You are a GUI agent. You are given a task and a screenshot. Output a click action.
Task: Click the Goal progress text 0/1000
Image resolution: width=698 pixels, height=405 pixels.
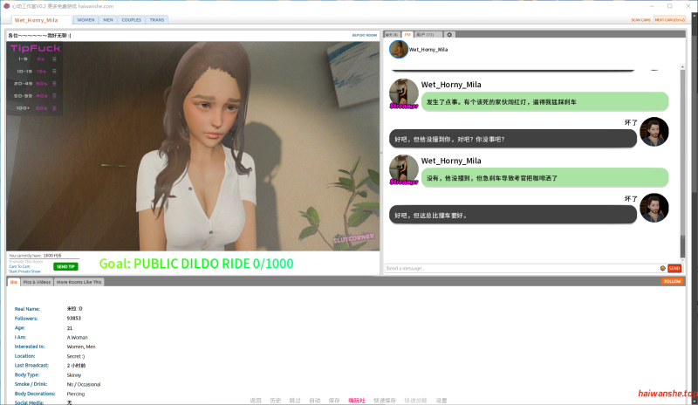pos(273,264)
